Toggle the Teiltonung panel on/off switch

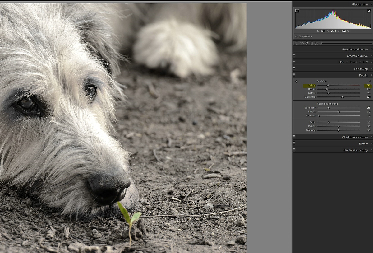click(x=294, y=68)
